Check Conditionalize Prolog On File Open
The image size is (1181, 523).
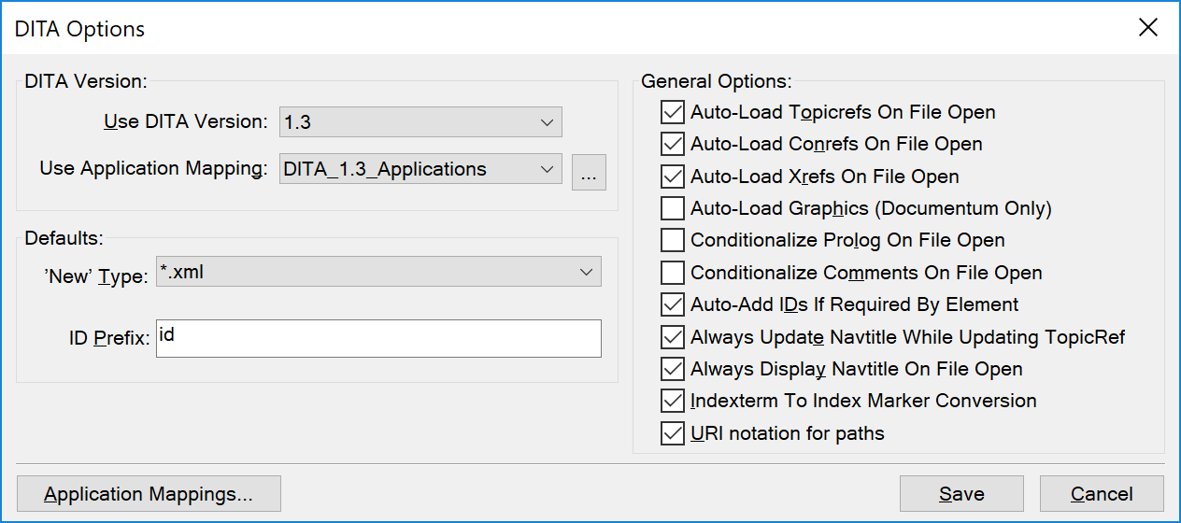(x=672, y=241)
